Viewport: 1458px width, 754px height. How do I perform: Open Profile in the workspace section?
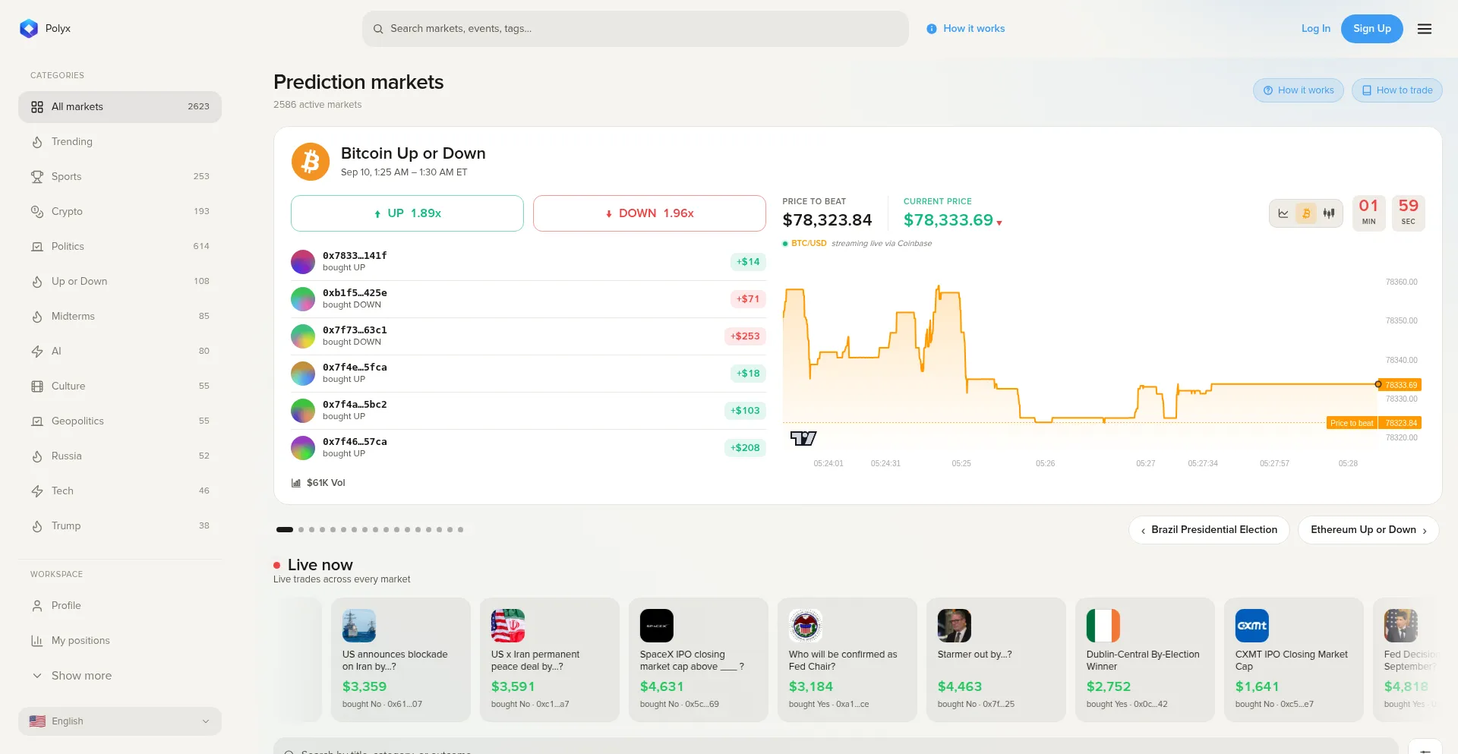(120, 606)
